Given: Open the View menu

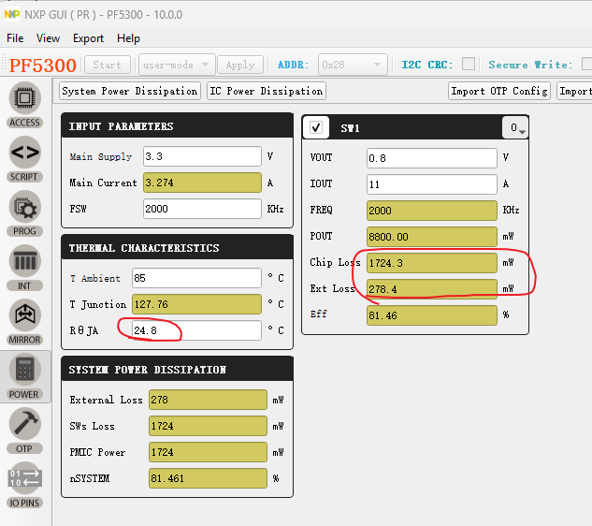Looking at the screenshot, I should coord(48,38).
